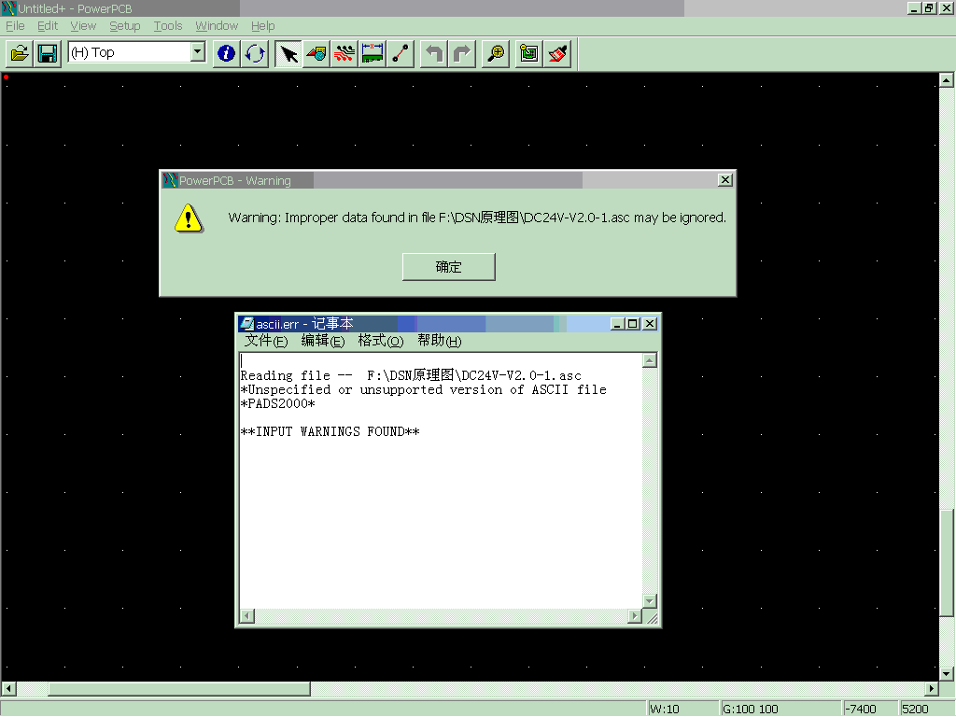Click the Redo arrow icon

tap(462, 53)
